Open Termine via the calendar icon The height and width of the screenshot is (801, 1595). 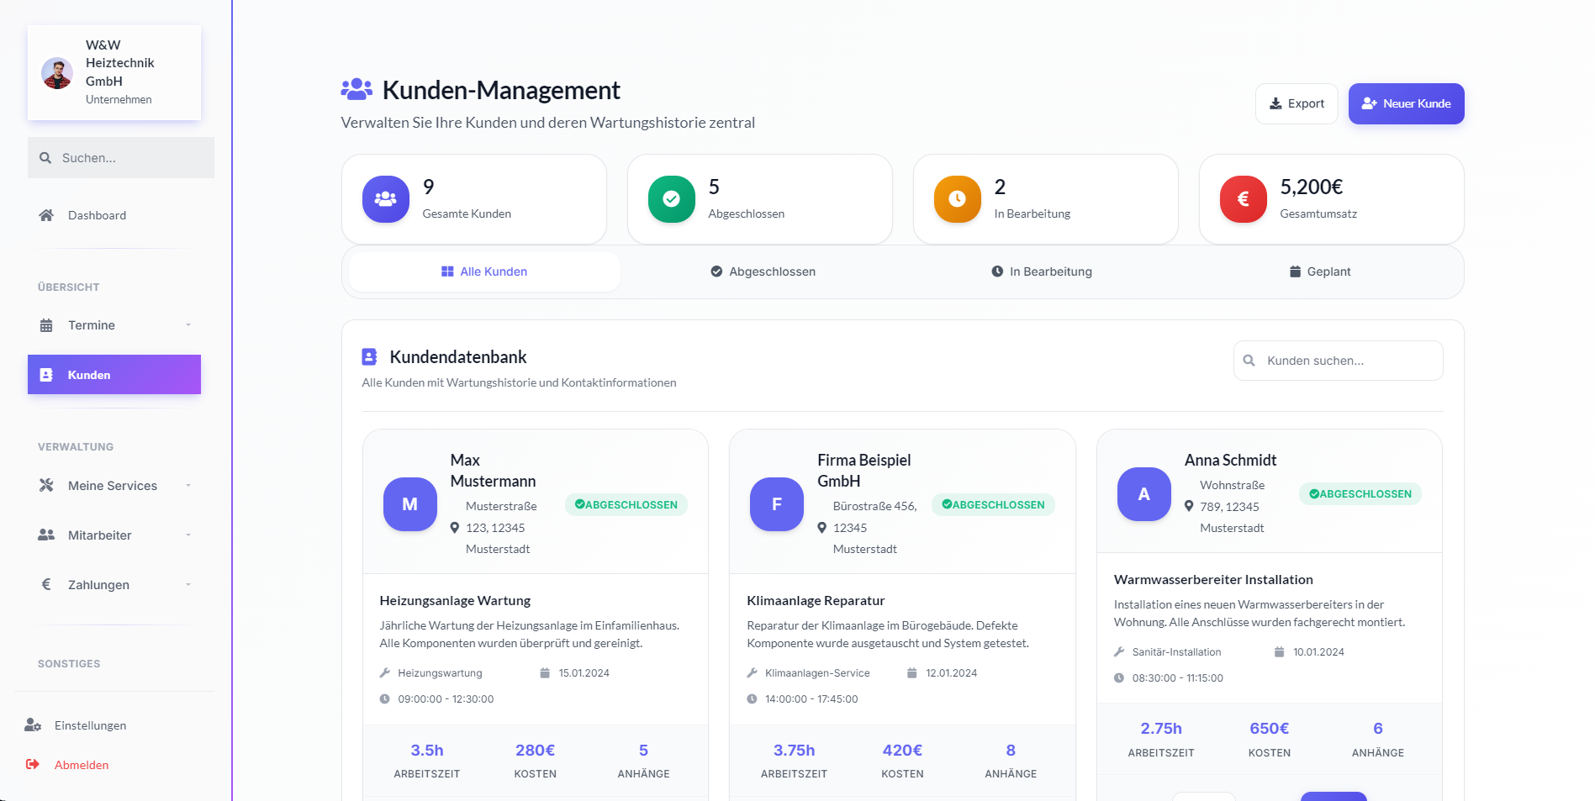click(x=46, y=325)
